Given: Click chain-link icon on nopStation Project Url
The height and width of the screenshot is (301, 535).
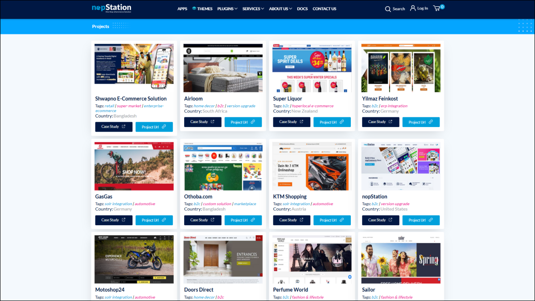Looking at the screenshot, I should click(x=431, y=220).
